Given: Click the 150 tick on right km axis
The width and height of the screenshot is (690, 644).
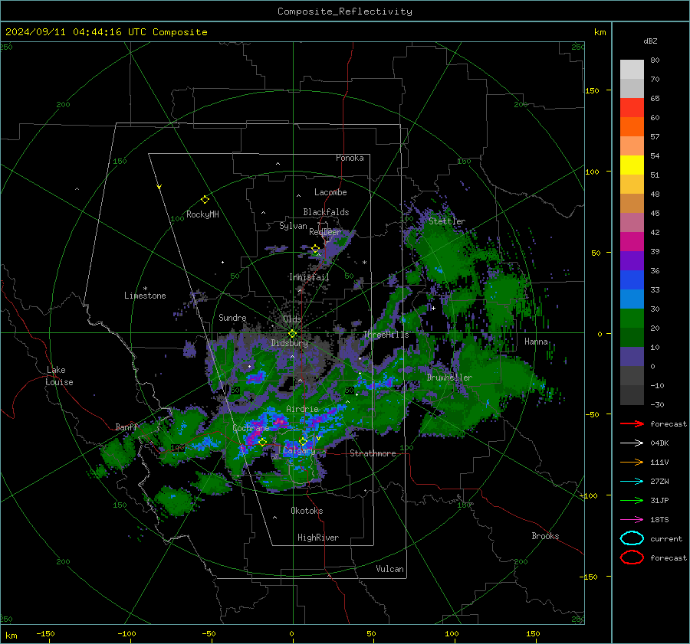Looking at the screenshot, I should tap(593, 90).
